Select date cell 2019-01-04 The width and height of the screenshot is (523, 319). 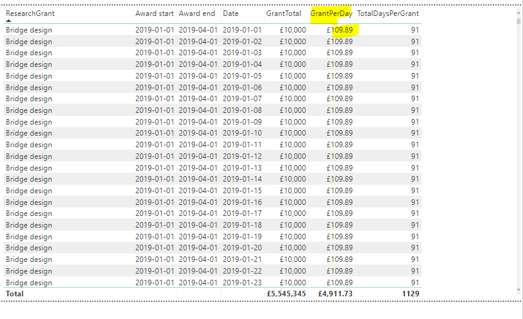point(242,64)
